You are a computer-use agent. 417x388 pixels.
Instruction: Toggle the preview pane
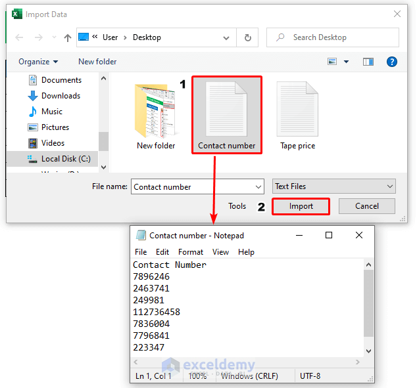(368, 62)
